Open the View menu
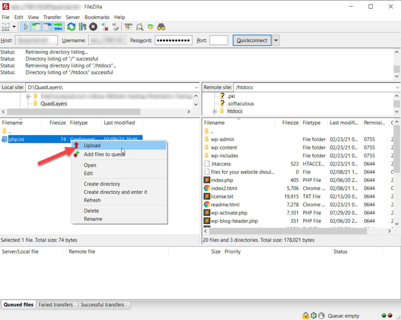The width and height of the screenshot is (401, 320). [x=33, y=17]
